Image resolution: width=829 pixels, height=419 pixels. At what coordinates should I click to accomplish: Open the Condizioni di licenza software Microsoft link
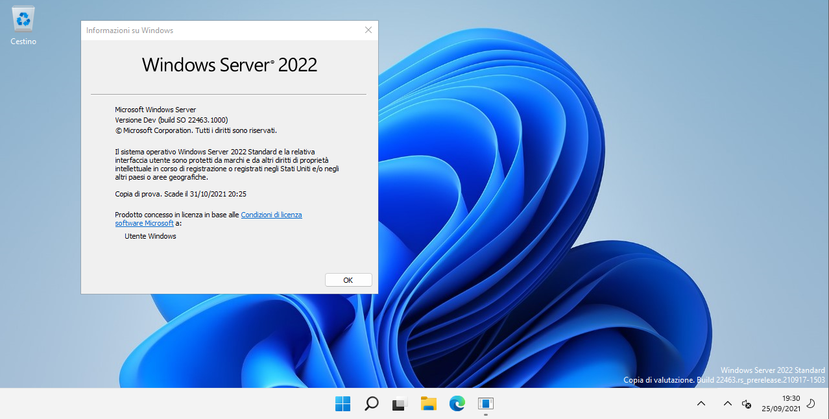tap(209, 219)
